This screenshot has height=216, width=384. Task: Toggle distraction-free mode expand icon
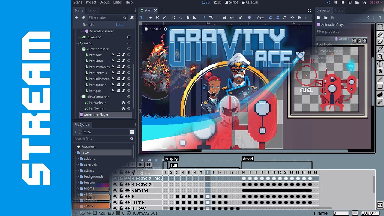point(310,10)
